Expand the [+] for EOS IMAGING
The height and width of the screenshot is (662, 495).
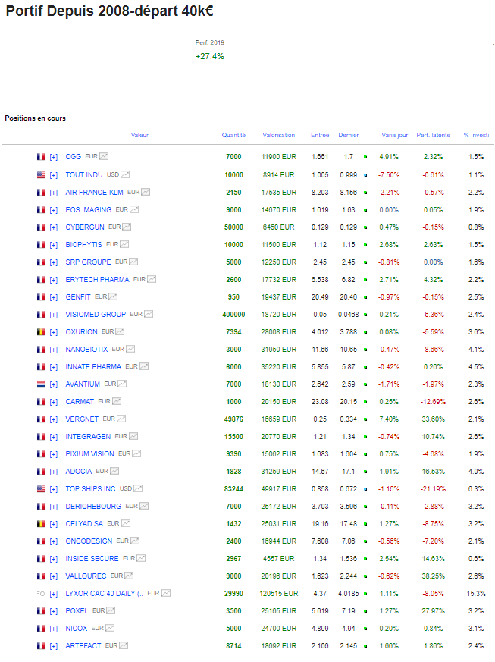[x=54, y=209]
